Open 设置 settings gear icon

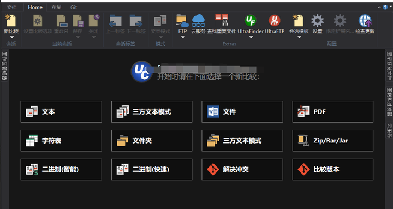point(318,21)
